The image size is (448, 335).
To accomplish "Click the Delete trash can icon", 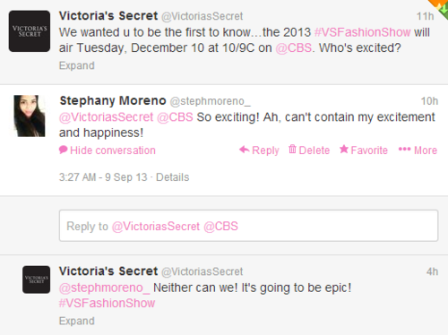I will coord(292,149).
